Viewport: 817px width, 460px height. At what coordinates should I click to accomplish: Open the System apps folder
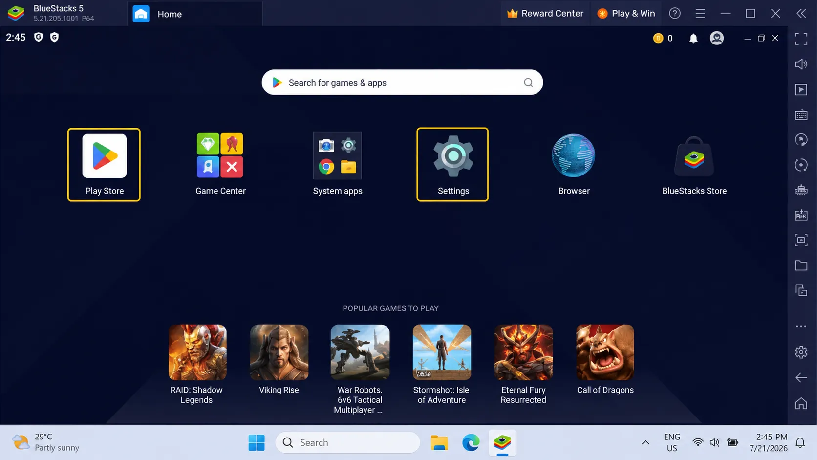coord(338,164)
